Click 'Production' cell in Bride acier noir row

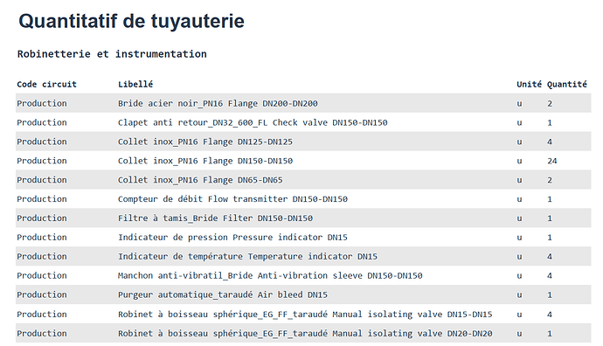[42, 103]
